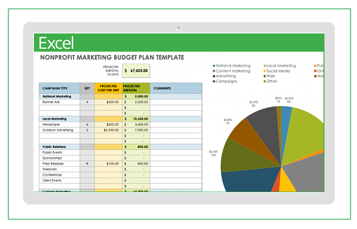
Task: Select the Local Marketing legend entry
Action: coord(281,65)
